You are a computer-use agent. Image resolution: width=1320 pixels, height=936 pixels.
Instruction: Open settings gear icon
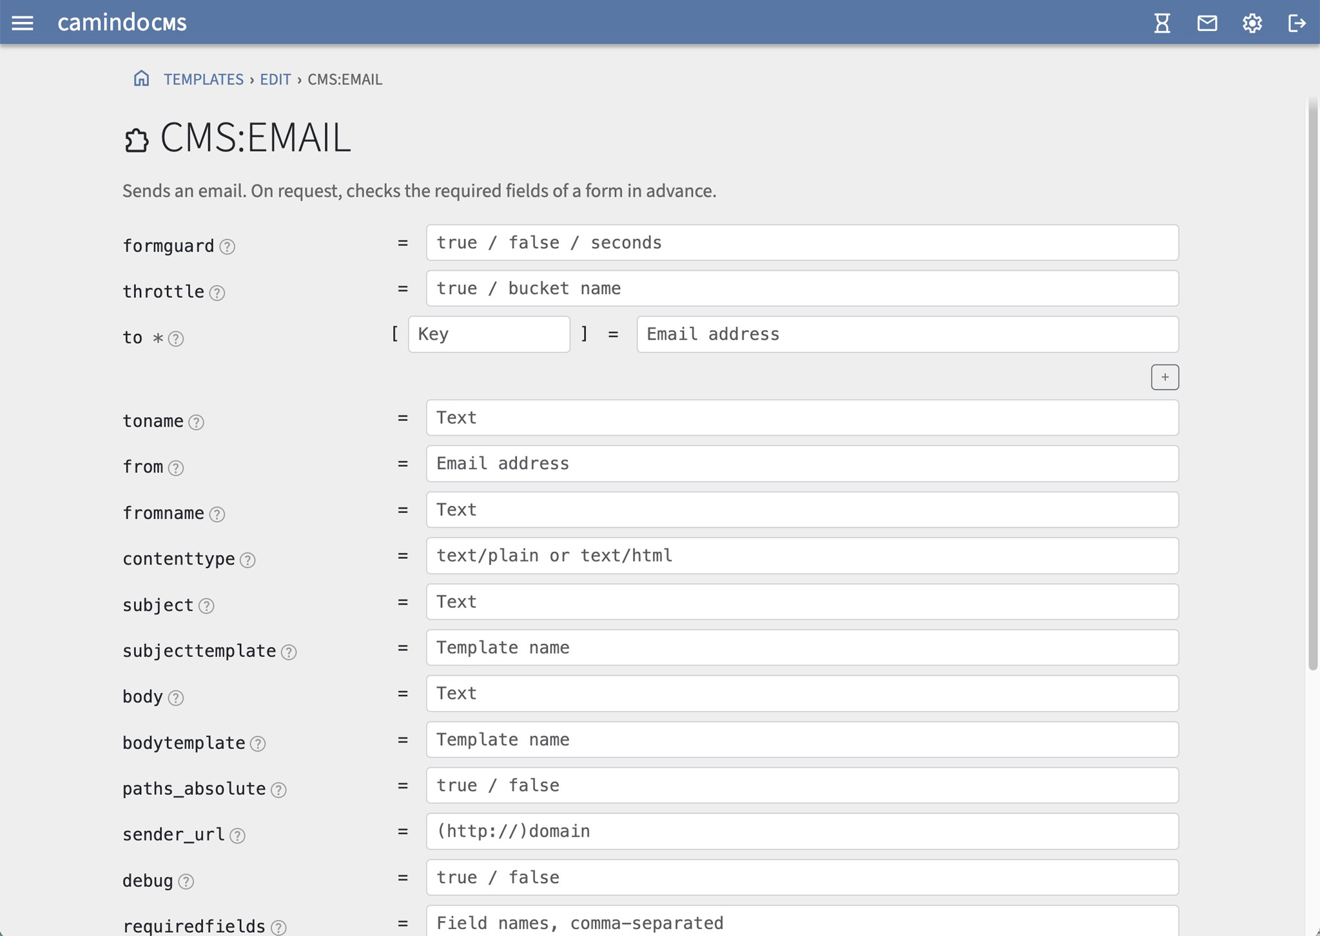tap(1252, 23)
